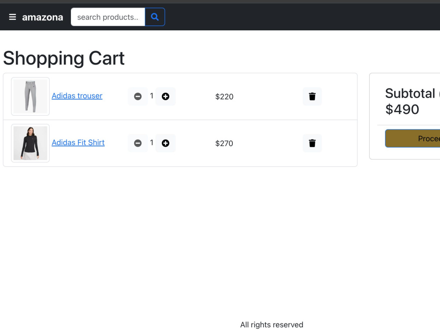
Task: Focus the search products field
Action: coord(108,17)
